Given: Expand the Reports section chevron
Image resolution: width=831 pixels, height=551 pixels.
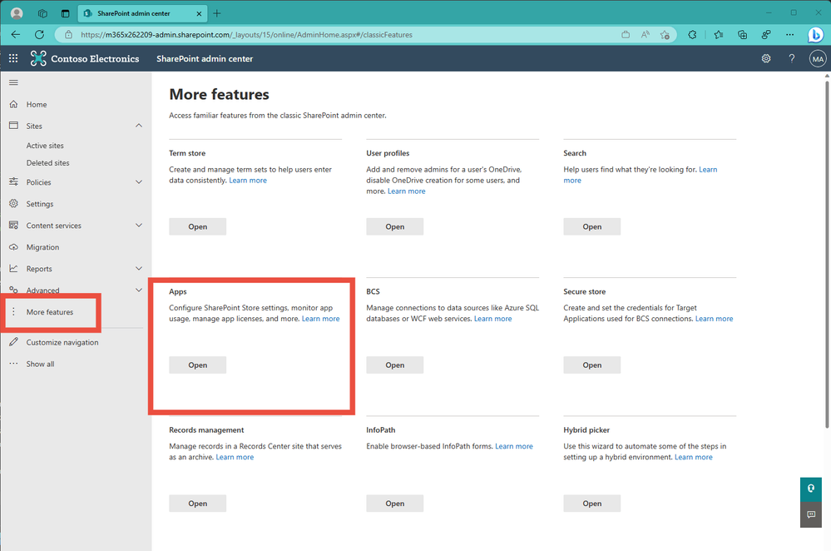Looking at the screenshot, I should tap(139, 268).
